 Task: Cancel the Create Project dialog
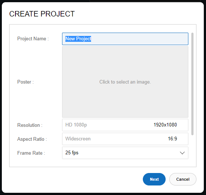click(183, 179)
